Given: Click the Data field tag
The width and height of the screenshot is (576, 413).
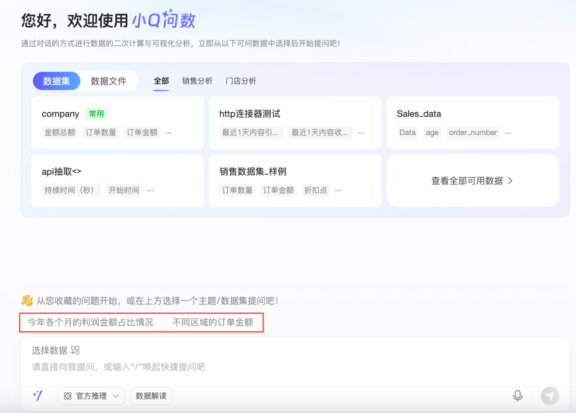Looking at the screenshot, I should tap(407, 132).
